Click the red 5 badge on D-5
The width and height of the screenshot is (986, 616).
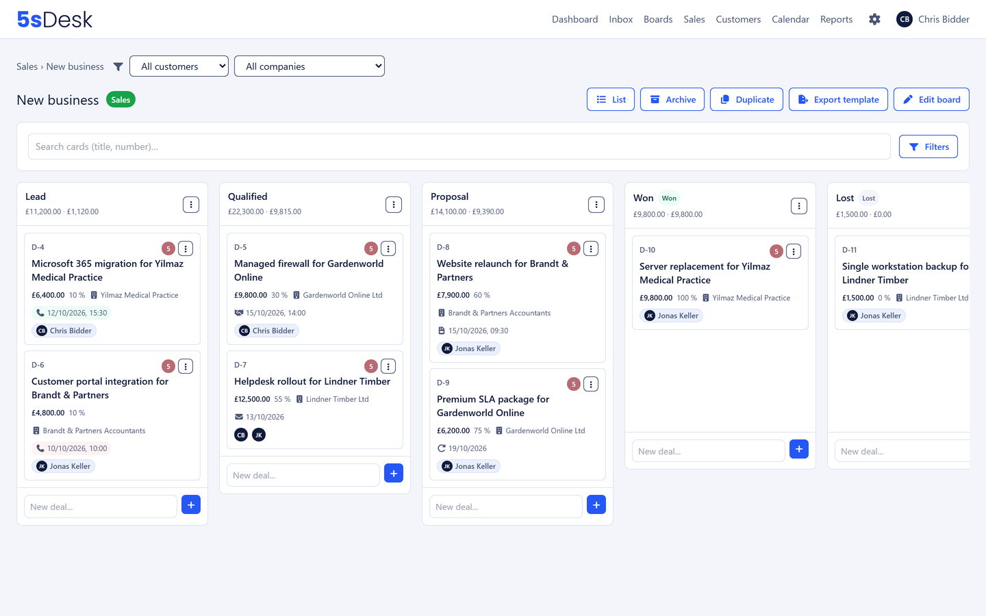pos(371,248)
